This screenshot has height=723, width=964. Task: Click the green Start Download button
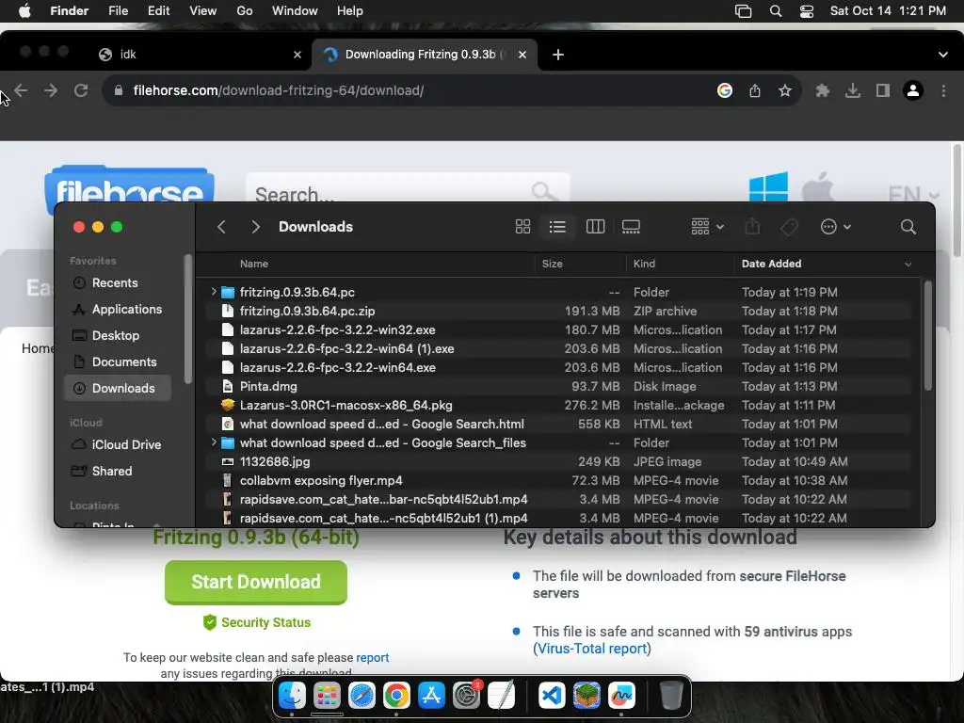256,582
